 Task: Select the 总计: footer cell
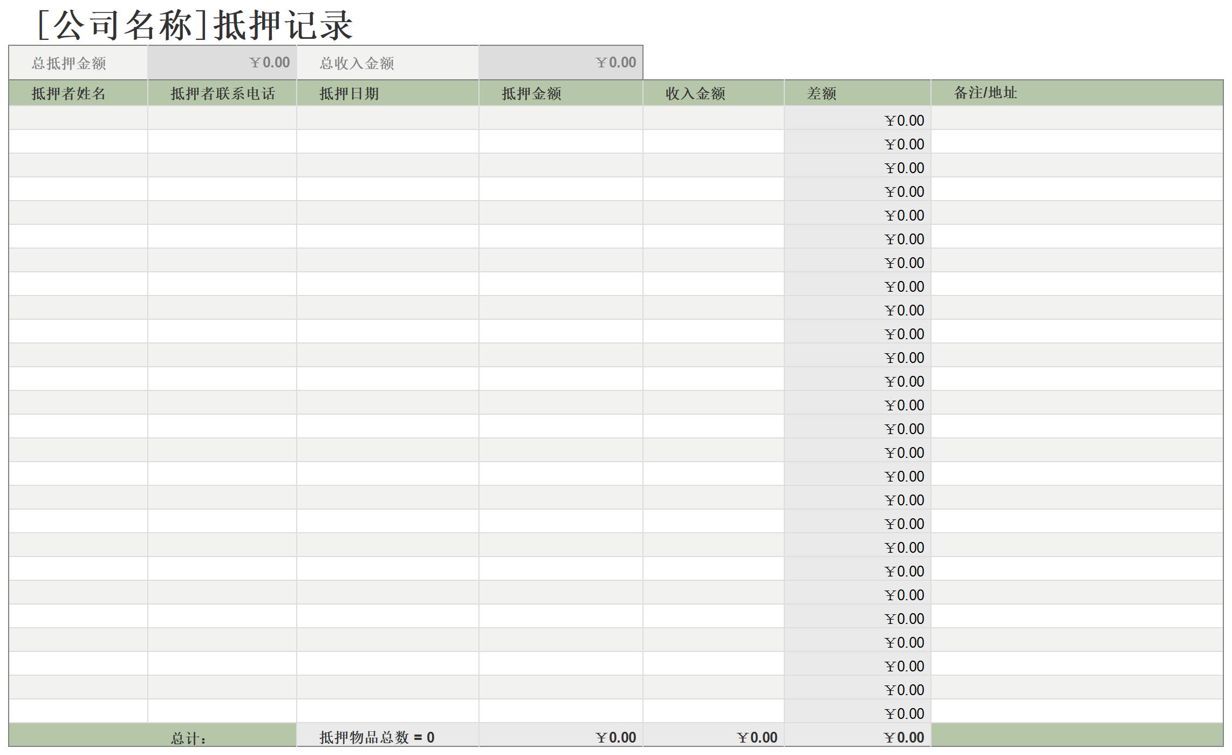click(152, 736)
